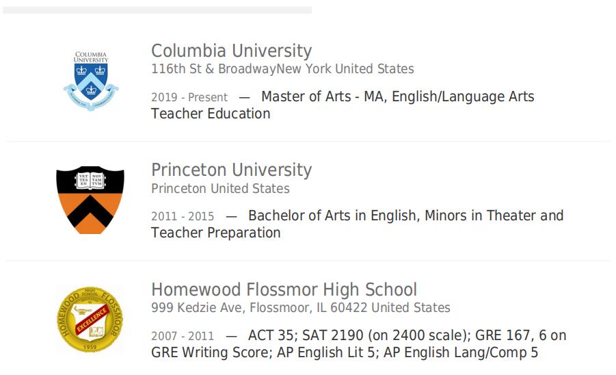Click the Homewood Flossmoor High School seal

click(90, 319)
